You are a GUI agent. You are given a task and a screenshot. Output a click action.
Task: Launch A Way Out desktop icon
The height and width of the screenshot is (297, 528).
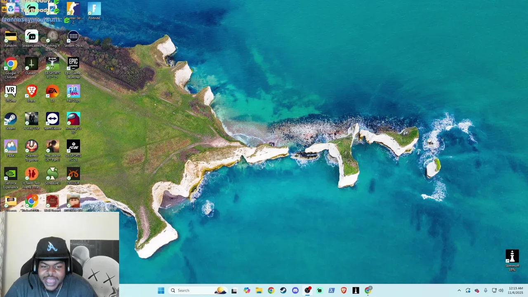coord(31,121)
